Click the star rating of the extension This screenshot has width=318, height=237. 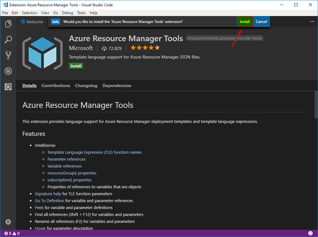[x=145, y=48]
